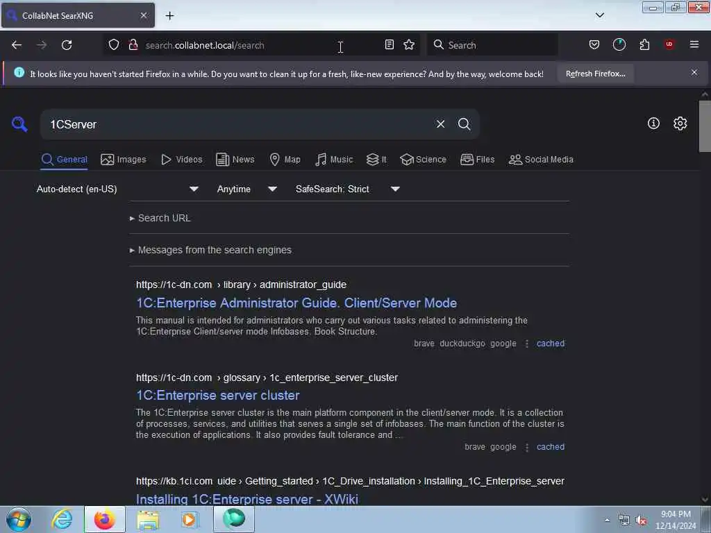Switch to the Images category
The width and height of the screenshot is (711, 533).
(x=124, y=160)
